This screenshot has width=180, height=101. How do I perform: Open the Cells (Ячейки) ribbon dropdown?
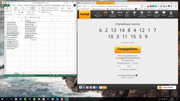point(62,10)
